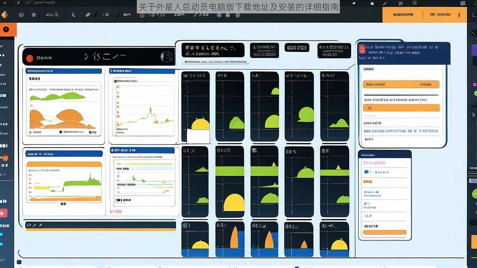Image resolution: width=477 pixels, height=268 pixels.
Task: Select the yellow pencil icon in the top bar
Action: [x=384, y=3]
